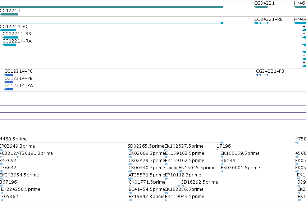
Task: Select the EK102527.5prime EST feature
Action: 166,150
